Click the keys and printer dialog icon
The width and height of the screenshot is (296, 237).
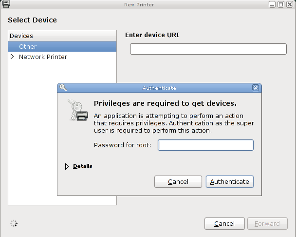point(78,110)
